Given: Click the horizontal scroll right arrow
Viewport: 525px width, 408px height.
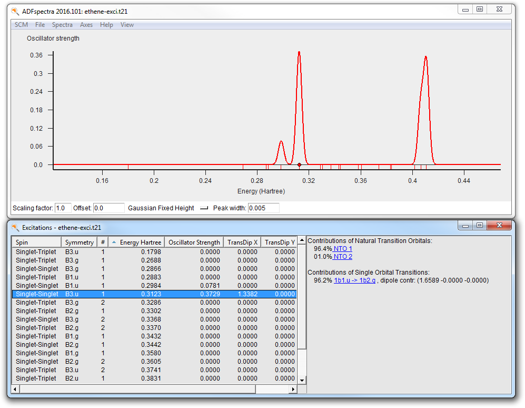Looking at the screenshot, I should [x=293, y=389].
